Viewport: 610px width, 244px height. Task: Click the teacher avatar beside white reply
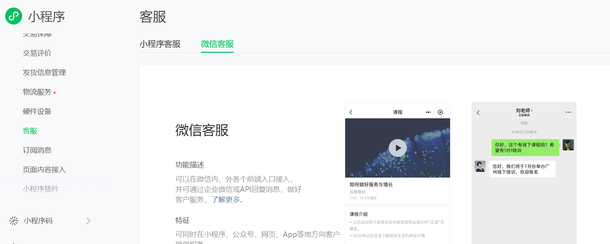480,166
